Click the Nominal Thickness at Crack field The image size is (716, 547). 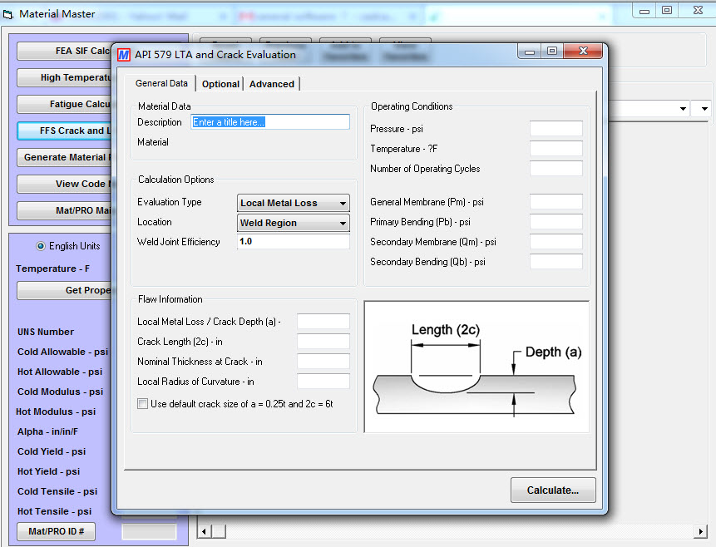(x=323, y=361)
